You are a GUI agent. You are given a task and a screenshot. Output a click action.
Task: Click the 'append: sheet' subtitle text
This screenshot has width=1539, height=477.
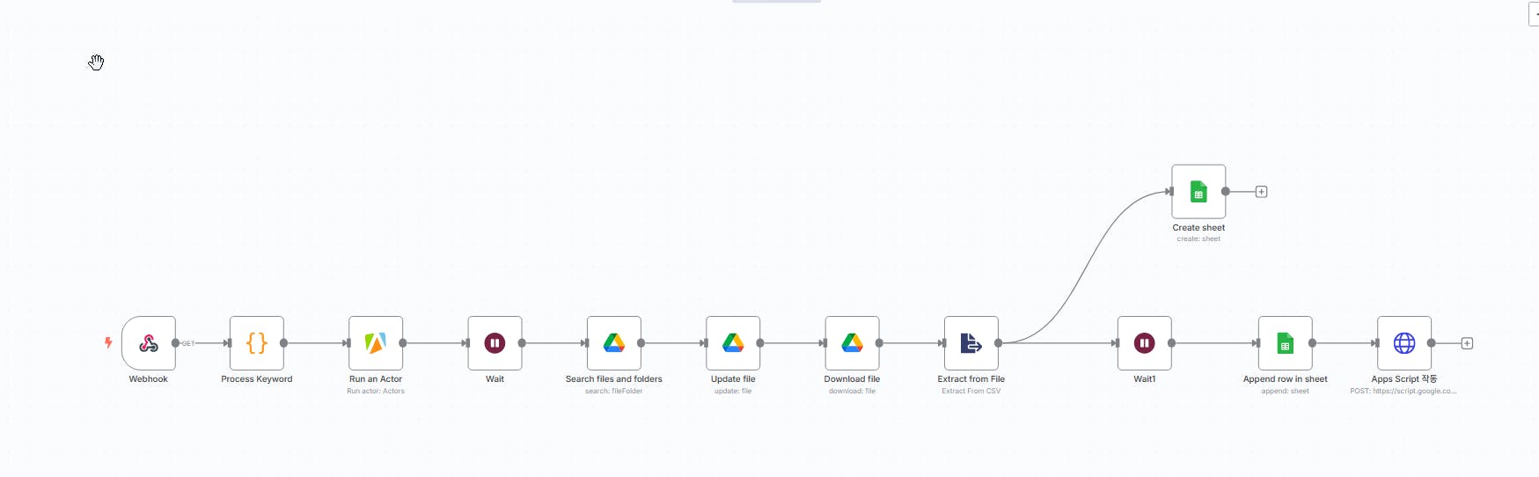tap(1285, 391)
